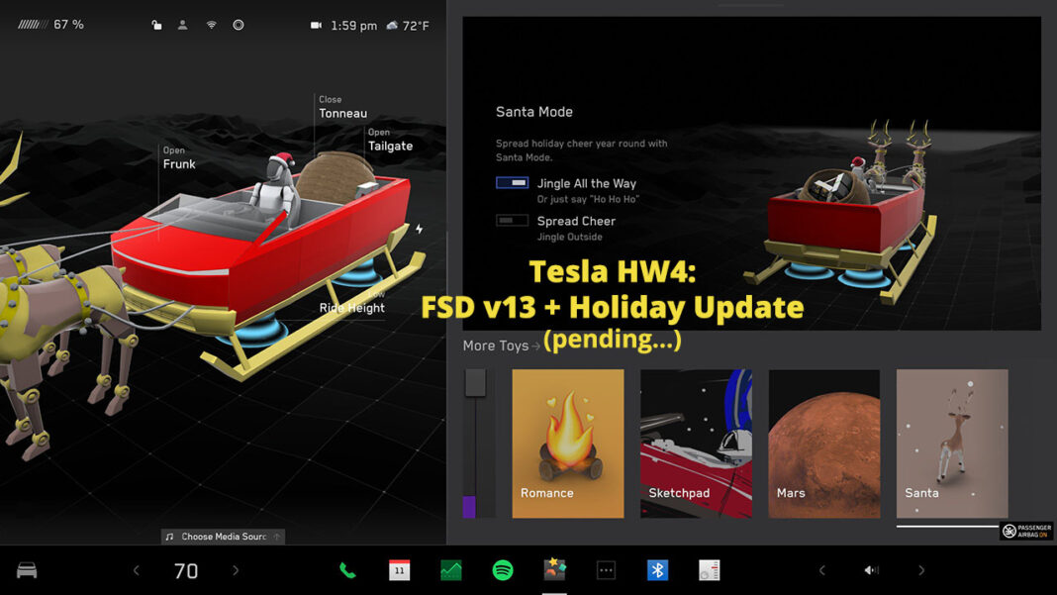This screenshot has width=1057, height=595.
Task: Expand Choose Media Source panel
Action: click(x=222, y=536)
